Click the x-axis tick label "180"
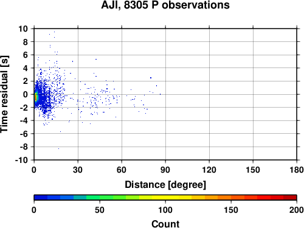Viewport: 304px width, 228px height. coord(297,170)
